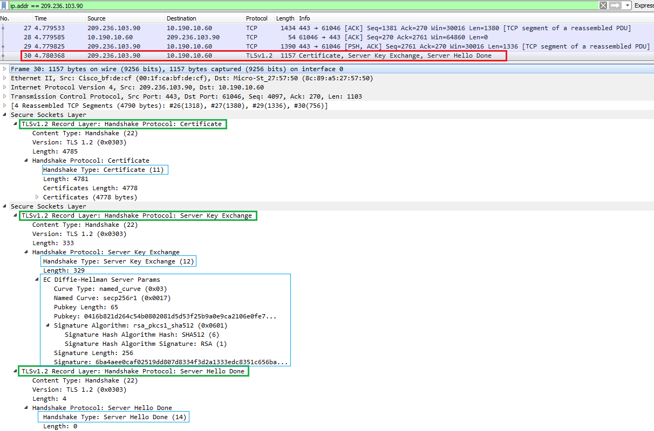The height and width of the screenshot is (431, 654).
Task: Collapse the Frame 30 tree node
Action: [4, 68]
